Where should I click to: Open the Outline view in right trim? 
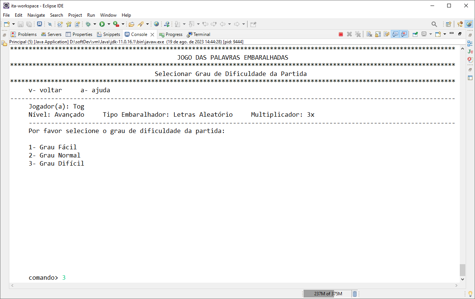pyautogui.click(x=470, y=43)
